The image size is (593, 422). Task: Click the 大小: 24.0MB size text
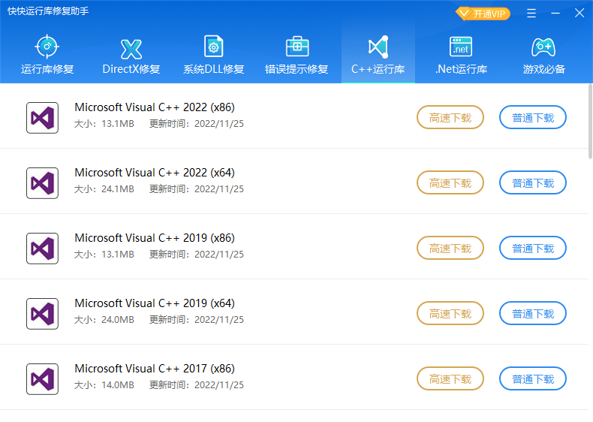click(104, 320)
